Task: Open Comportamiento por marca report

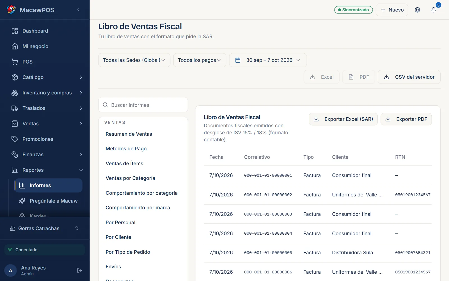Action: 138,208
